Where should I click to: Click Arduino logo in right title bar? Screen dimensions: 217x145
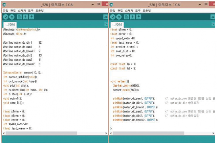(x=111, y=5)
